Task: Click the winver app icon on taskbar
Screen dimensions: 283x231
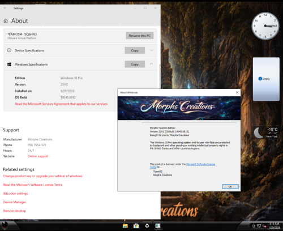Action: pos(158,226)
